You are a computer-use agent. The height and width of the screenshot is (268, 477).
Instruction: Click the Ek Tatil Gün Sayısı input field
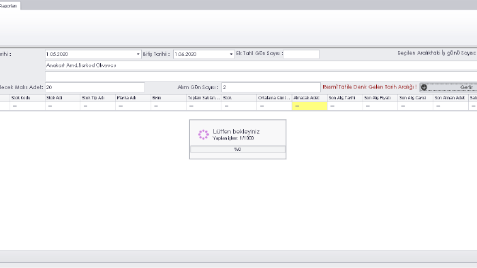pyautogui.click(x=301, y=54)
